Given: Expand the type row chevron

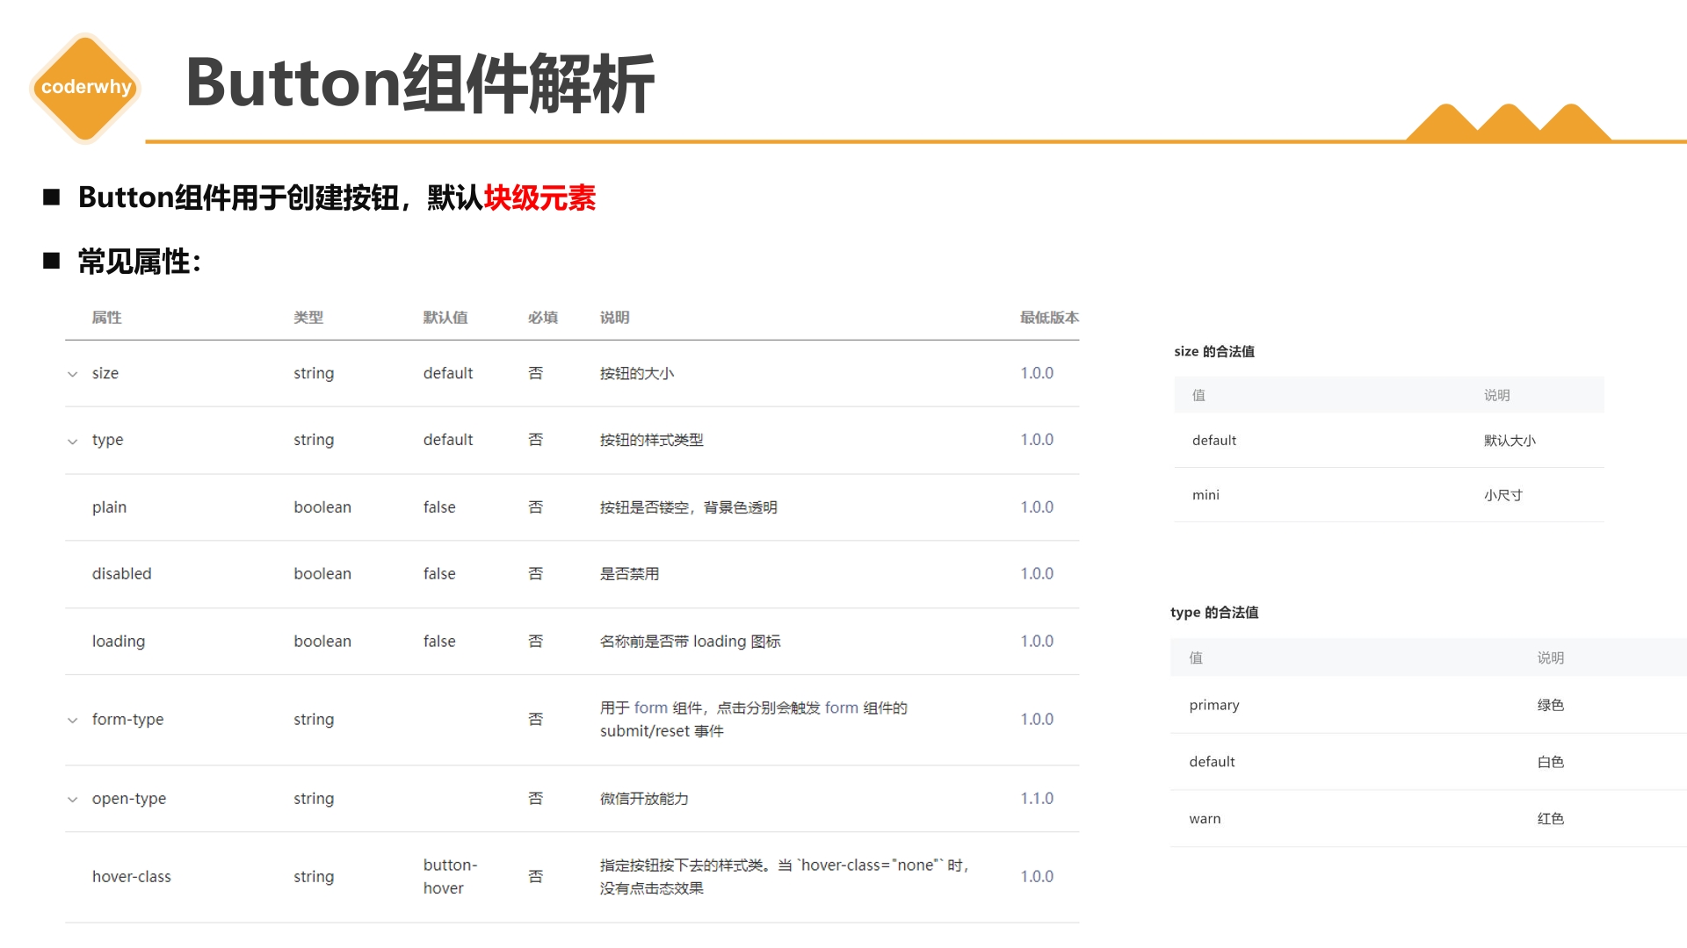Looking at the screenshot, I should [73, 442].
